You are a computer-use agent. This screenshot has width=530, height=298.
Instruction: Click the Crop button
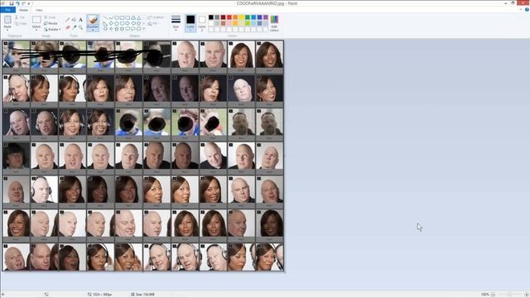tap(50, 17)
